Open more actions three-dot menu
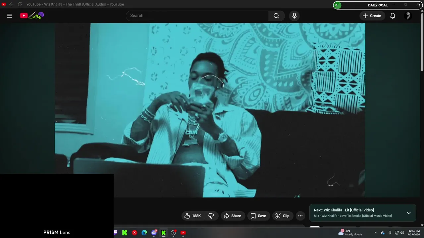424x238 pixels. coord(300,216)
